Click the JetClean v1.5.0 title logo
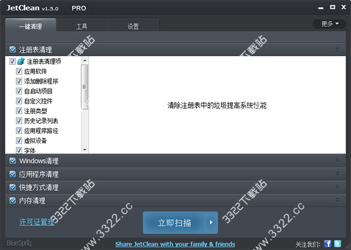Viewport: 351px width, 250px height. [x=32, y=8]
